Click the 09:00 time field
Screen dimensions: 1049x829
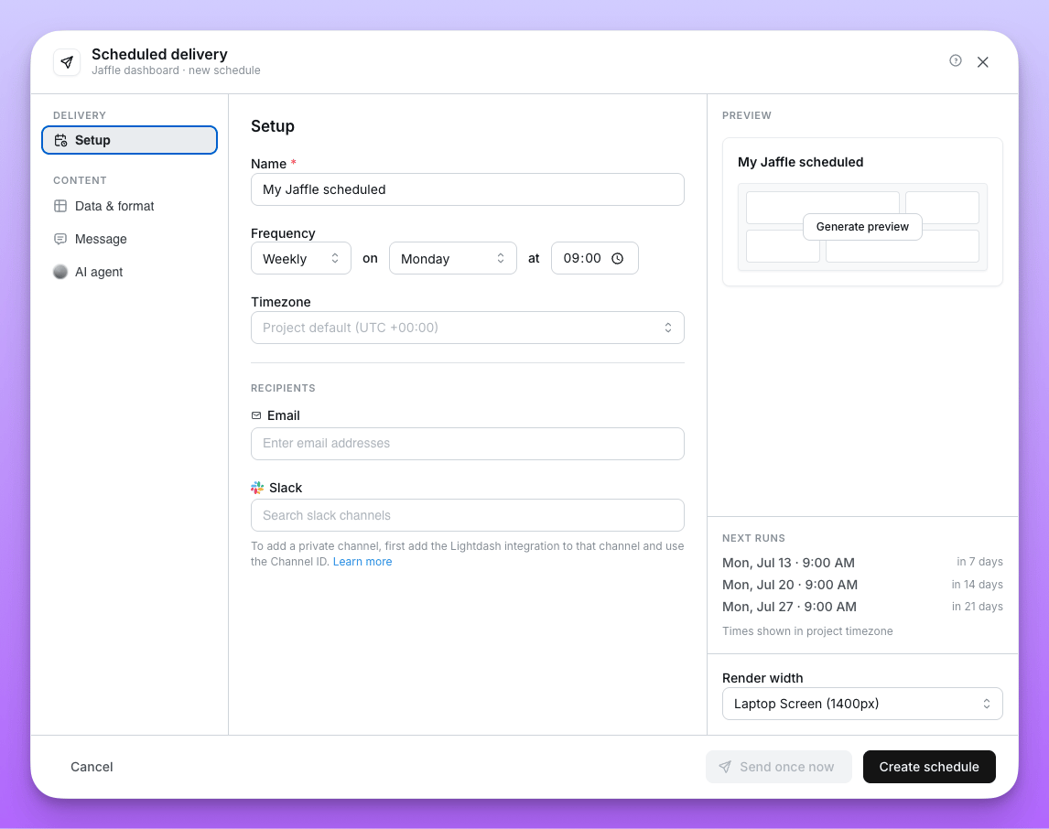click(595, 259)
